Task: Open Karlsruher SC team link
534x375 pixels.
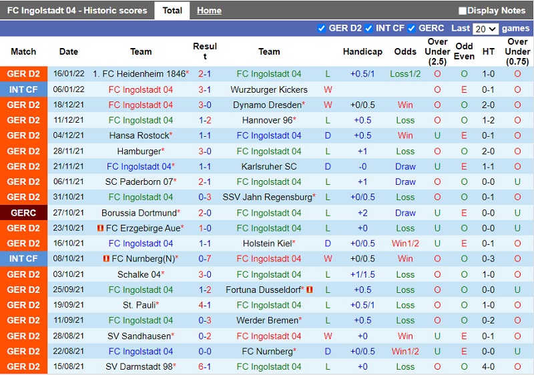Action: click(x=269, y=166)
